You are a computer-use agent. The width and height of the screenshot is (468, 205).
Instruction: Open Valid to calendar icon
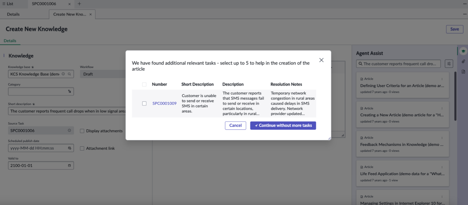point(69,165)
